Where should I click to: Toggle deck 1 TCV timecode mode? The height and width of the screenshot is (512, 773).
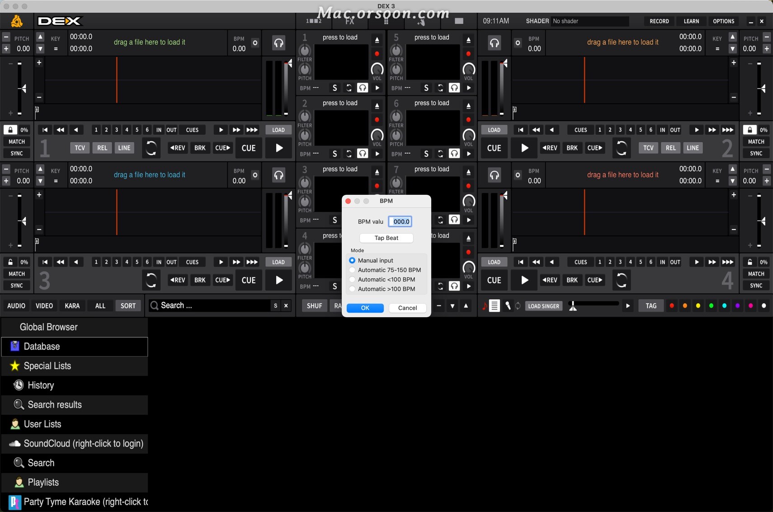[80, 148]
